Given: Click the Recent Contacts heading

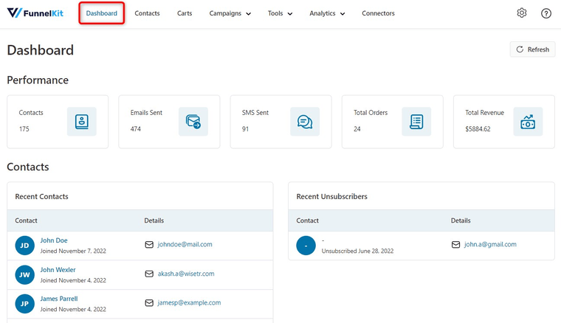Looking at the screenshot, I should 41,196.
